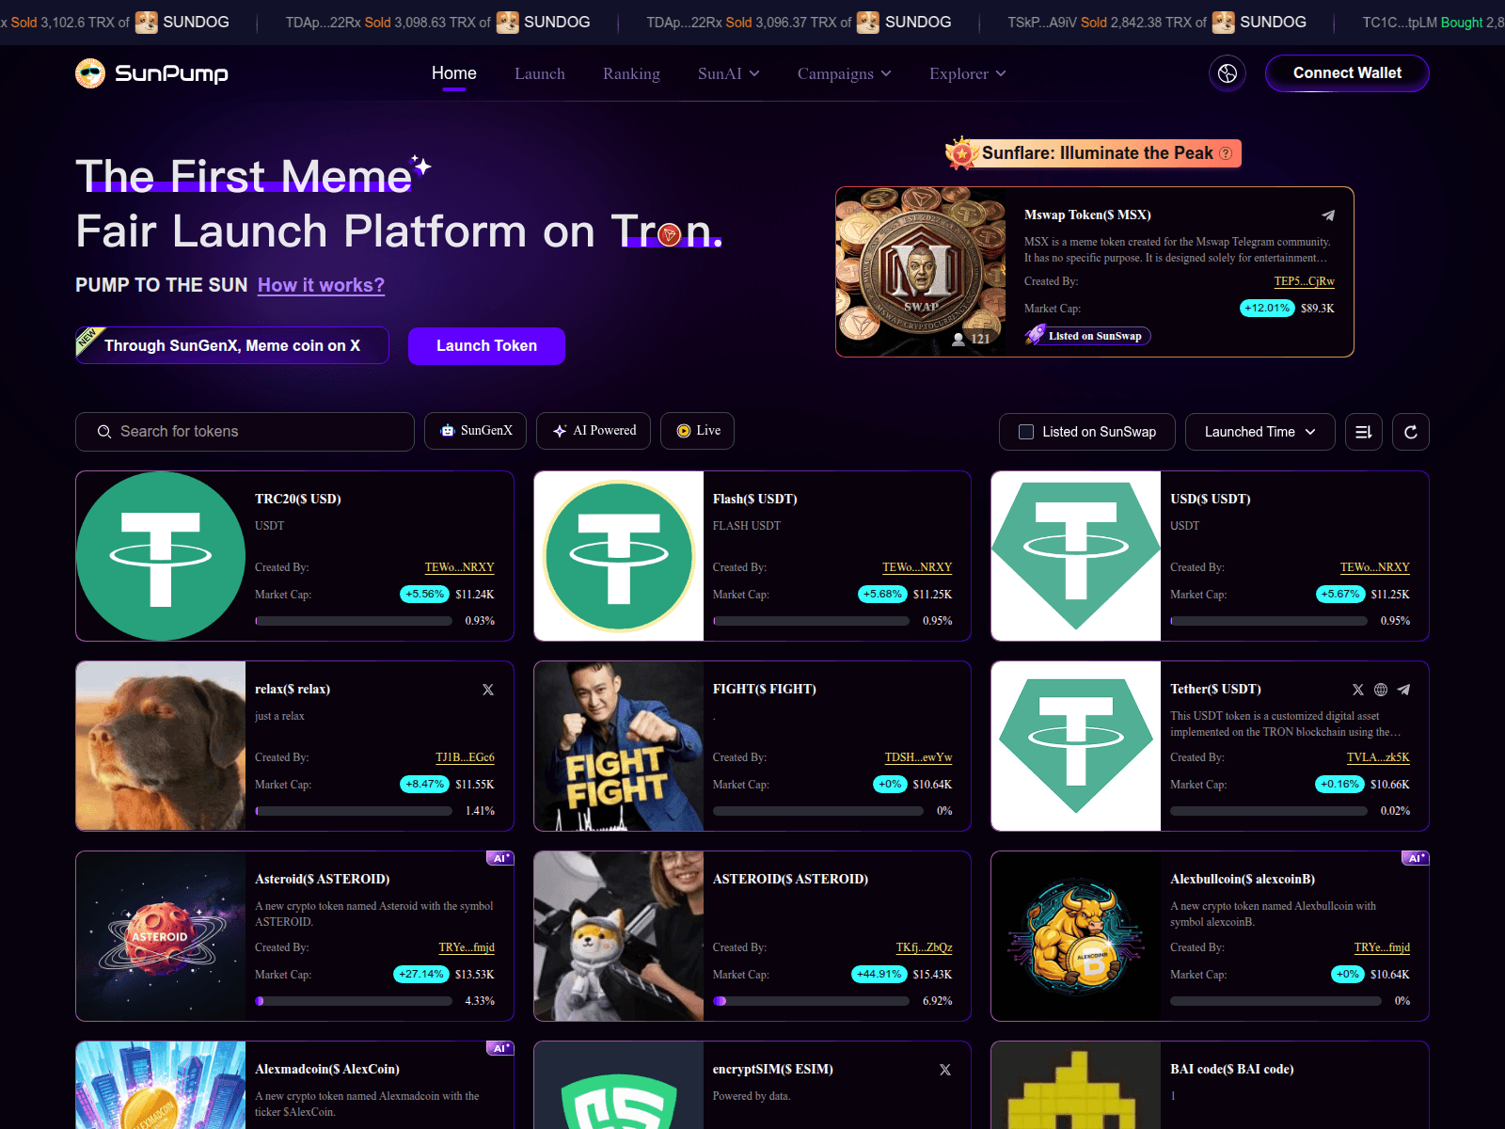Click the Launch Token button
1505x1129 pixels.
[x=486, y=346]
